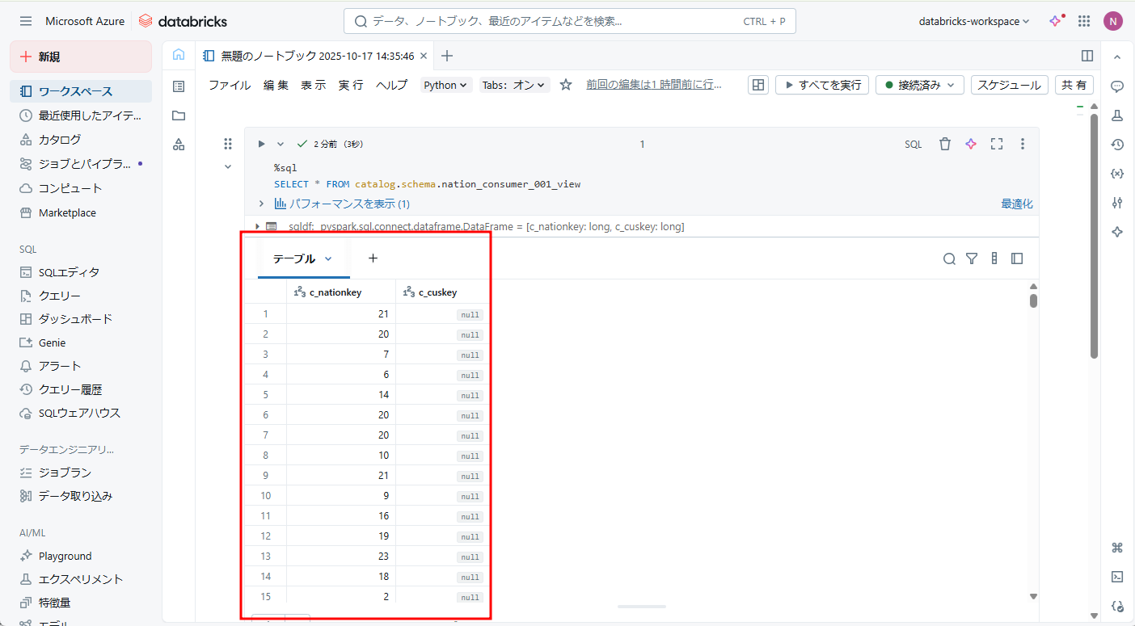Open the Python language dropdown

tap(445, 85)
